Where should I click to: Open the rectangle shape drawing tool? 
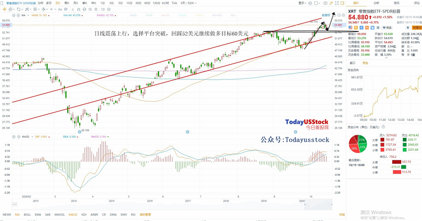pyautogui.click(x=19, y=9)
